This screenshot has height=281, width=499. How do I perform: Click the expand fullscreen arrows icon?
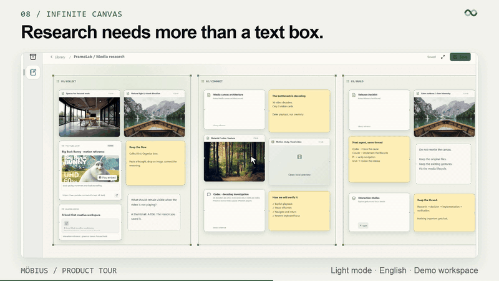[443, 57]
